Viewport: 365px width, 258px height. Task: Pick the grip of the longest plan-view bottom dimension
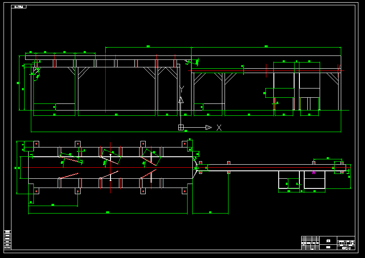coord(107,212)
